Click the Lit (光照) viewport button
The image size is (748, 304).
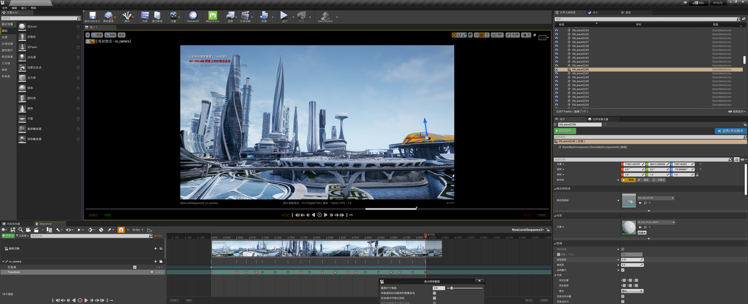tap(110, 35)
